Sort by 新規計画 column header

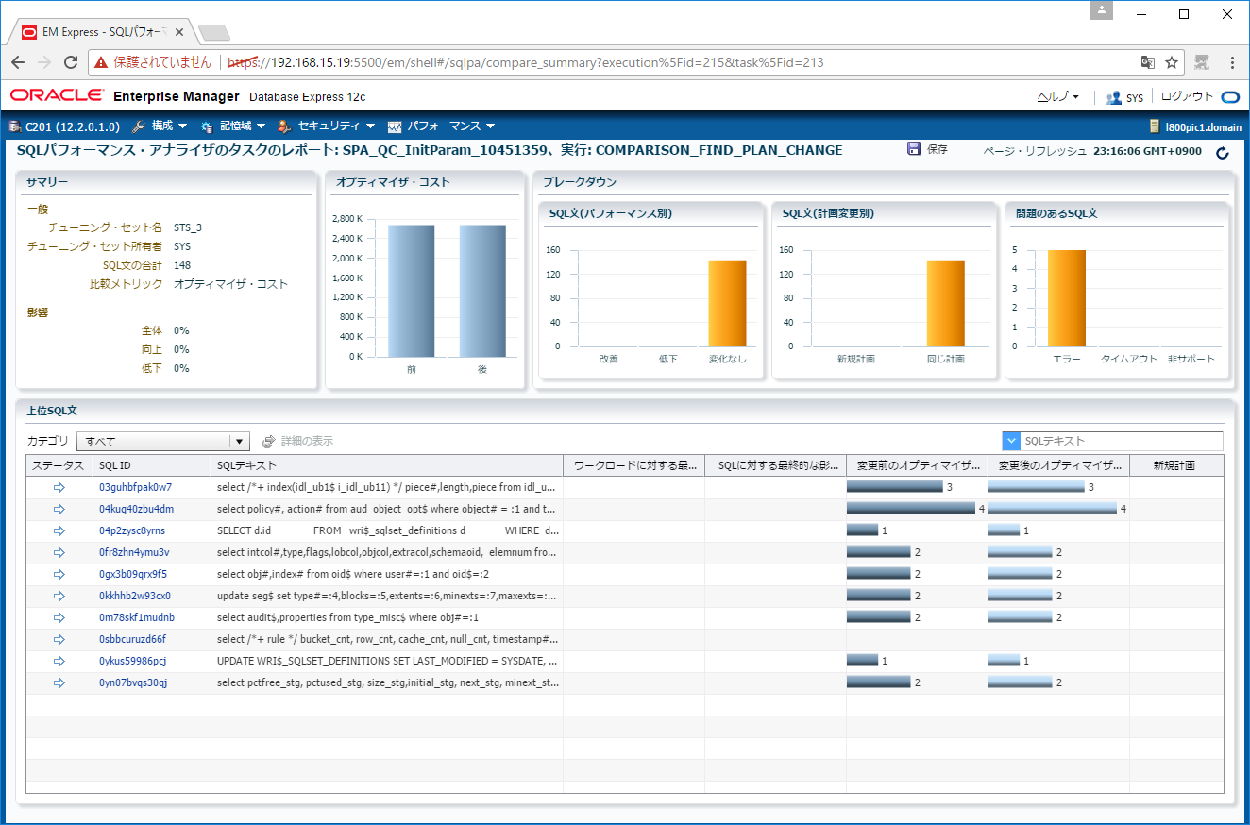[1176, 465]
